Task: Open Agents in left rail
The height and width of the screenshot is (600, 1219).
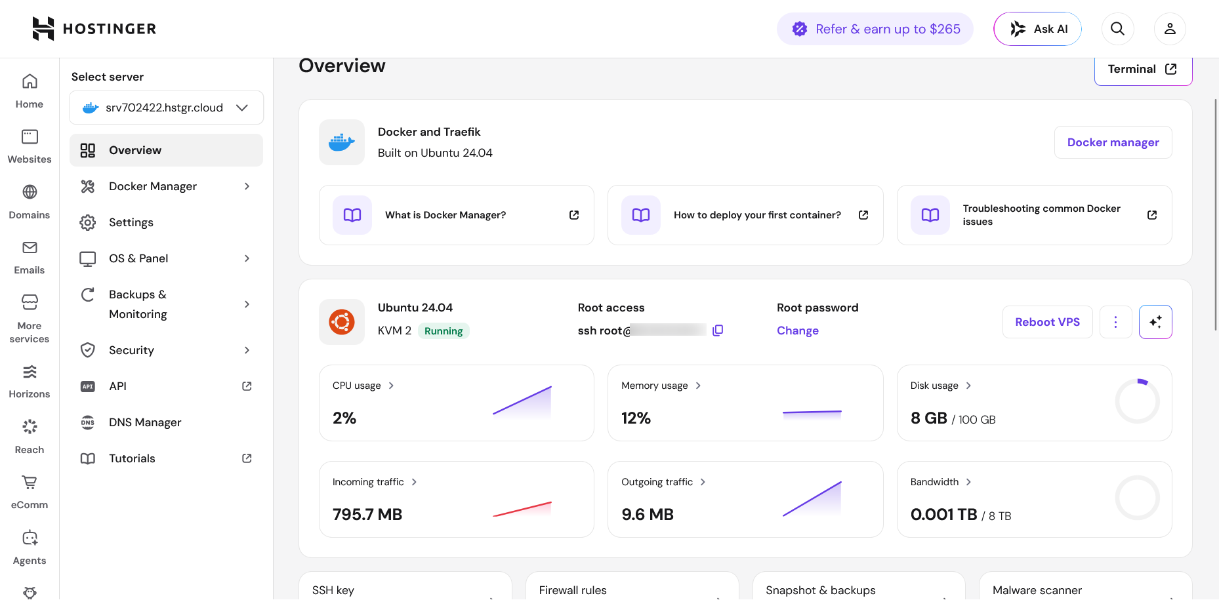Action: [30, 548]
